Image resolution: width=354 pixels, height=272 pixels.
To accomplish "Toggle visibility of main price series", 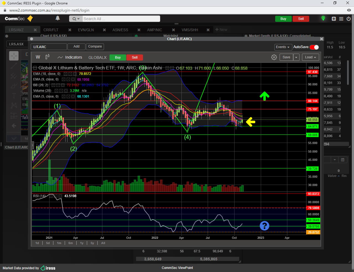I will [x=167, y=68].
